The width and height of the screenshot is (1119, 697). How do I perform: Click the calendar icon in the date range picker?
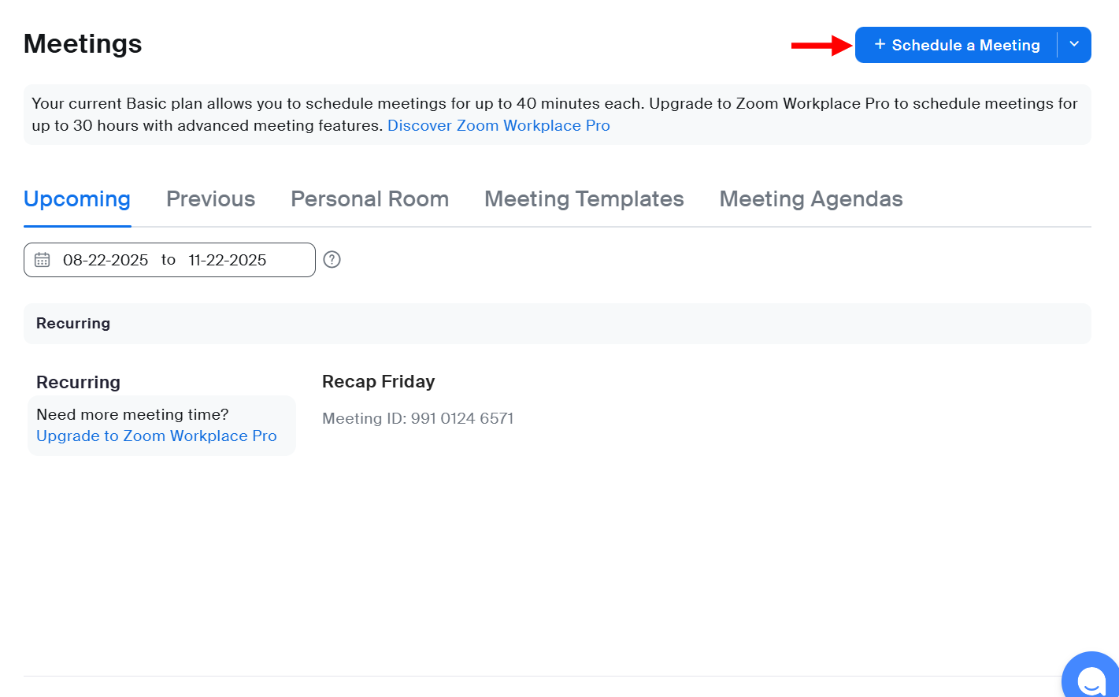(42, 259)
